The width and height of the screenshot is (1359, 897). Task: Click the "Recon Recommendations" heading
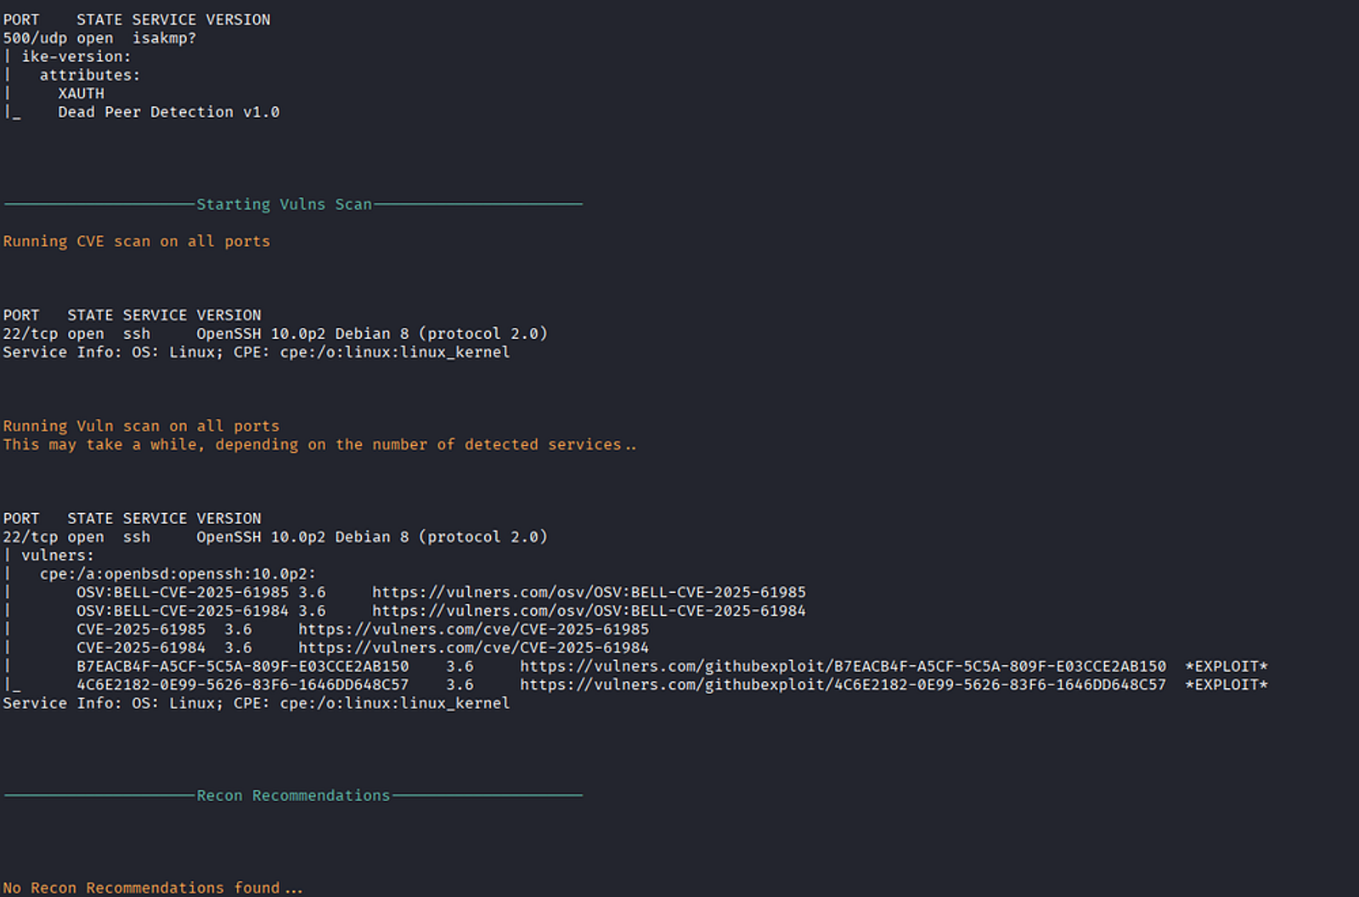point(293,796)
